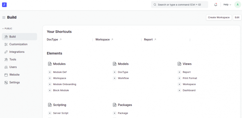Open the Print Format link
Viewport: 242px width, 118px height.
coord(190,78)
